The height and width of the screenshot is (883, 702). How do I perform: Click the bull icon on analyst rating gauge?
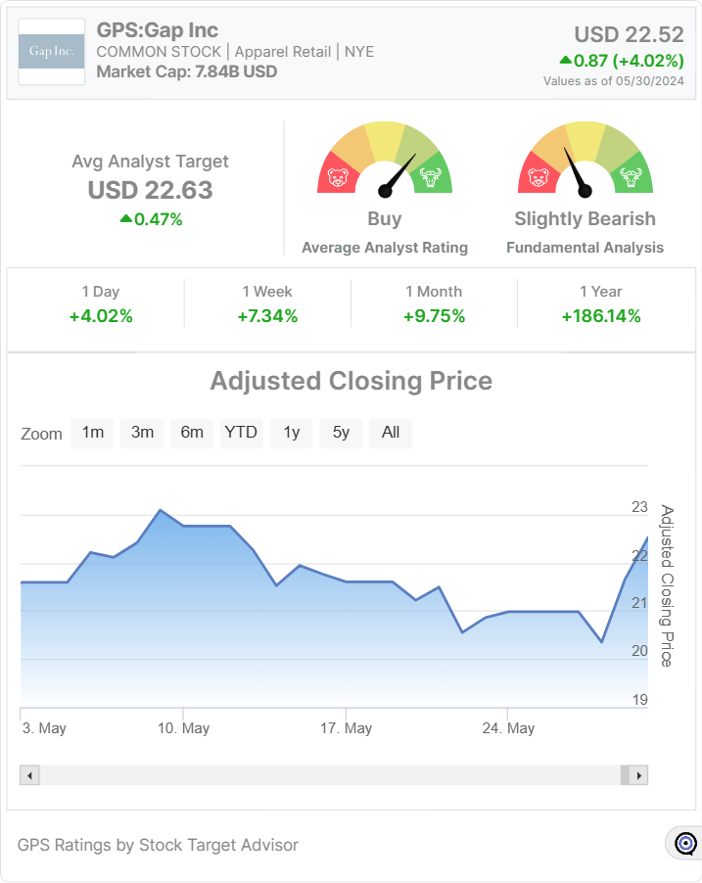coord(430,178)
